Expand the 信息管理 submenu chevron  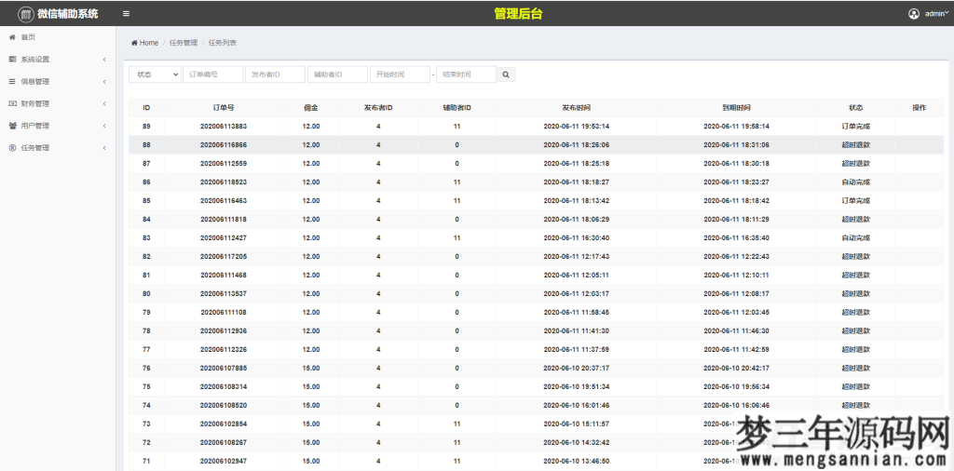104,82
